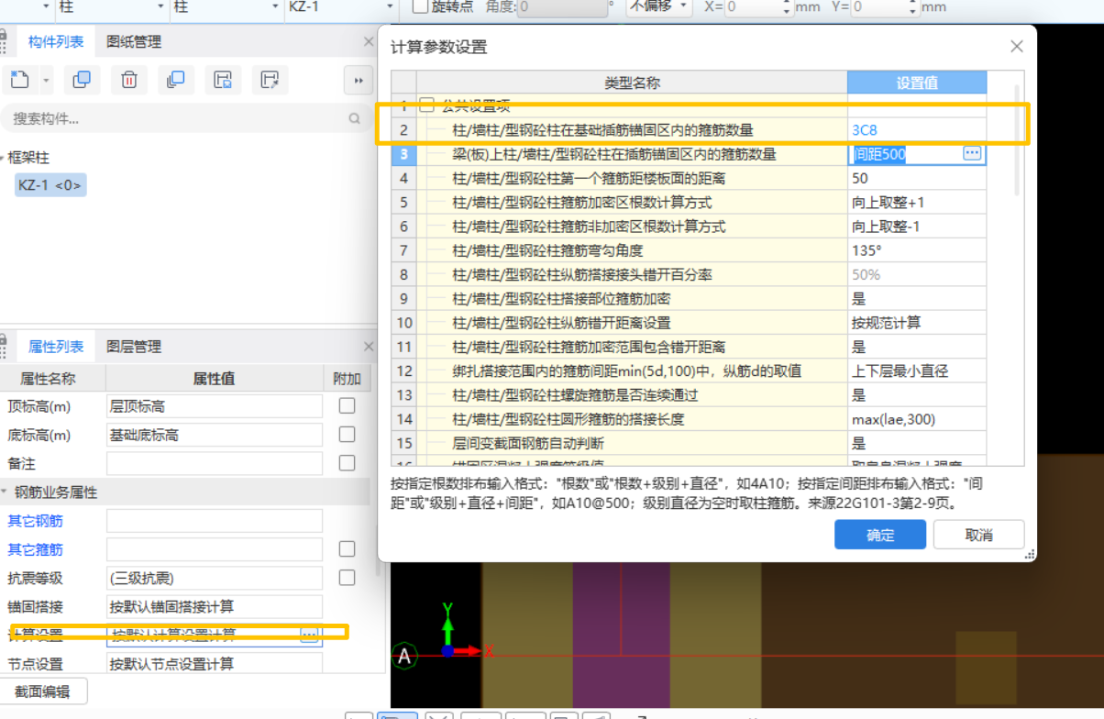Click the 其它钢筋 property link
The height and width of the screenshot is (719, 1104).
pos(36,521)
